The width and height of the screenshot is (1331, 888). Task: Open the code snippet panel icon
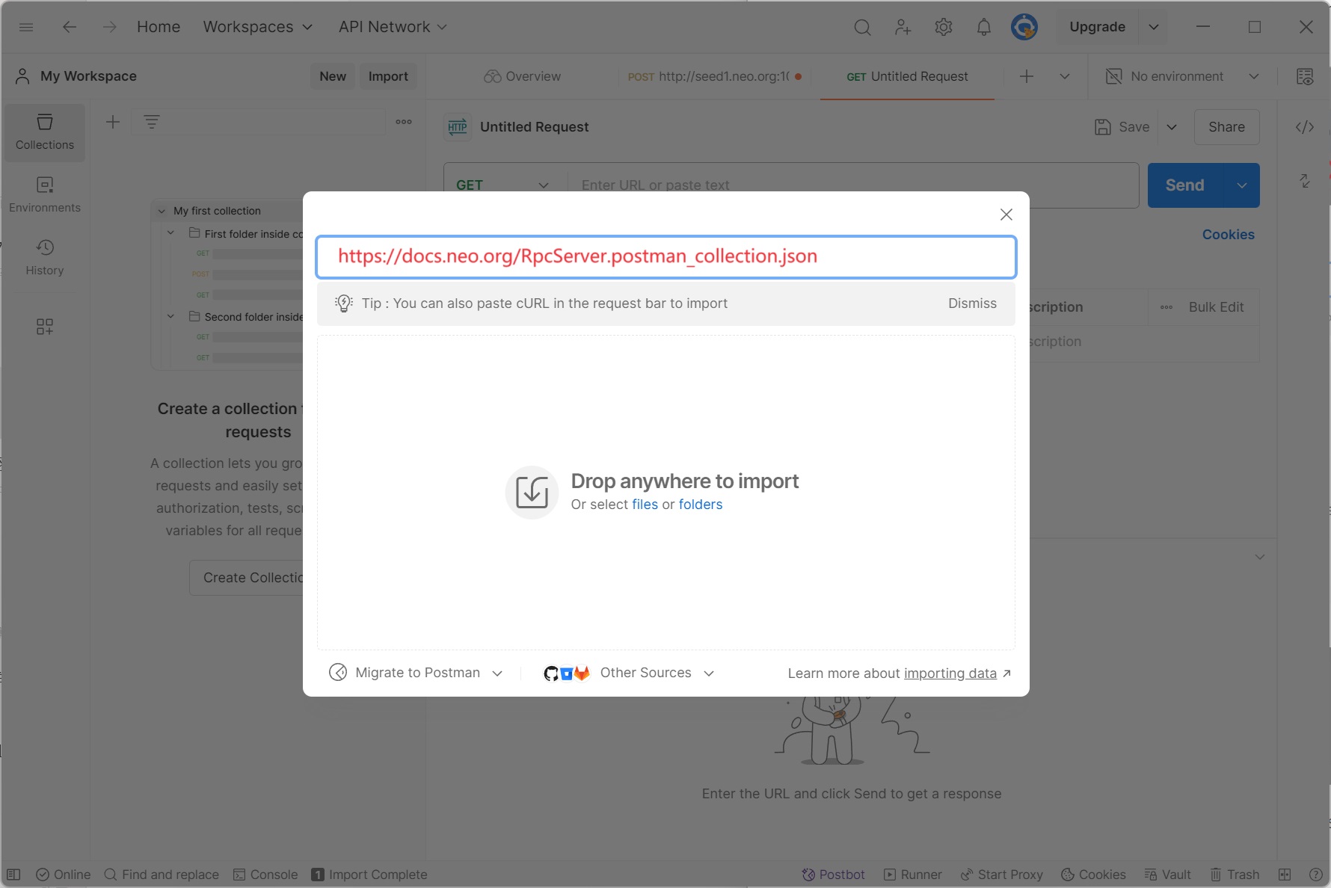click(x=1304, y=127)
